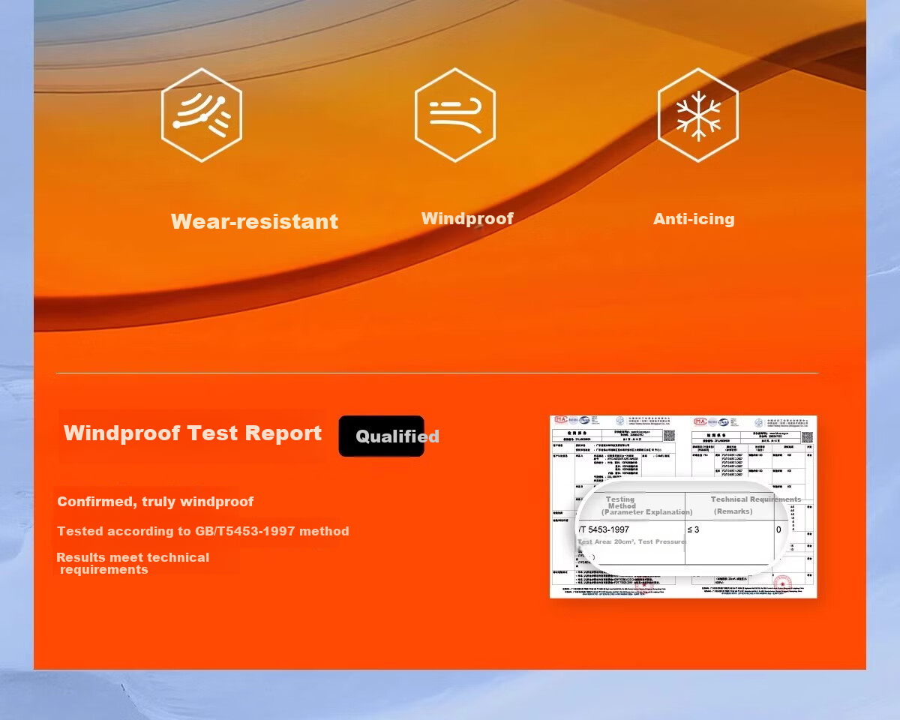Click the GB/T5453-1997 method line
The height and width of the screenshot is (720, 900).
(203, 531)
